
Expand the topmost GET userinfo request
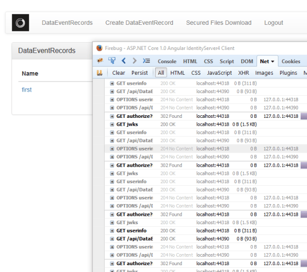(x=112, y=83)
